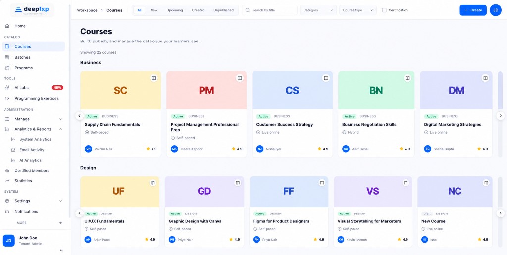Expand the Manage section
Viewport: 507px width, 255px height.
pyautogui.click(x=34, y=119)
